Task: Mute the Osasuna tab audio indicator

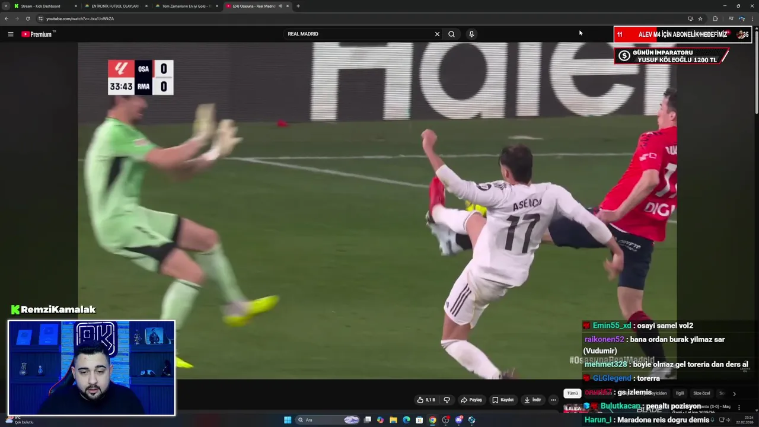Action: pyautogui.click(x=280, y=6)
